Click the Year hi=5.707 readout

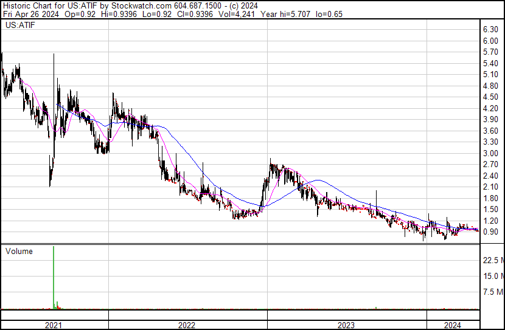tap(285, 14)
